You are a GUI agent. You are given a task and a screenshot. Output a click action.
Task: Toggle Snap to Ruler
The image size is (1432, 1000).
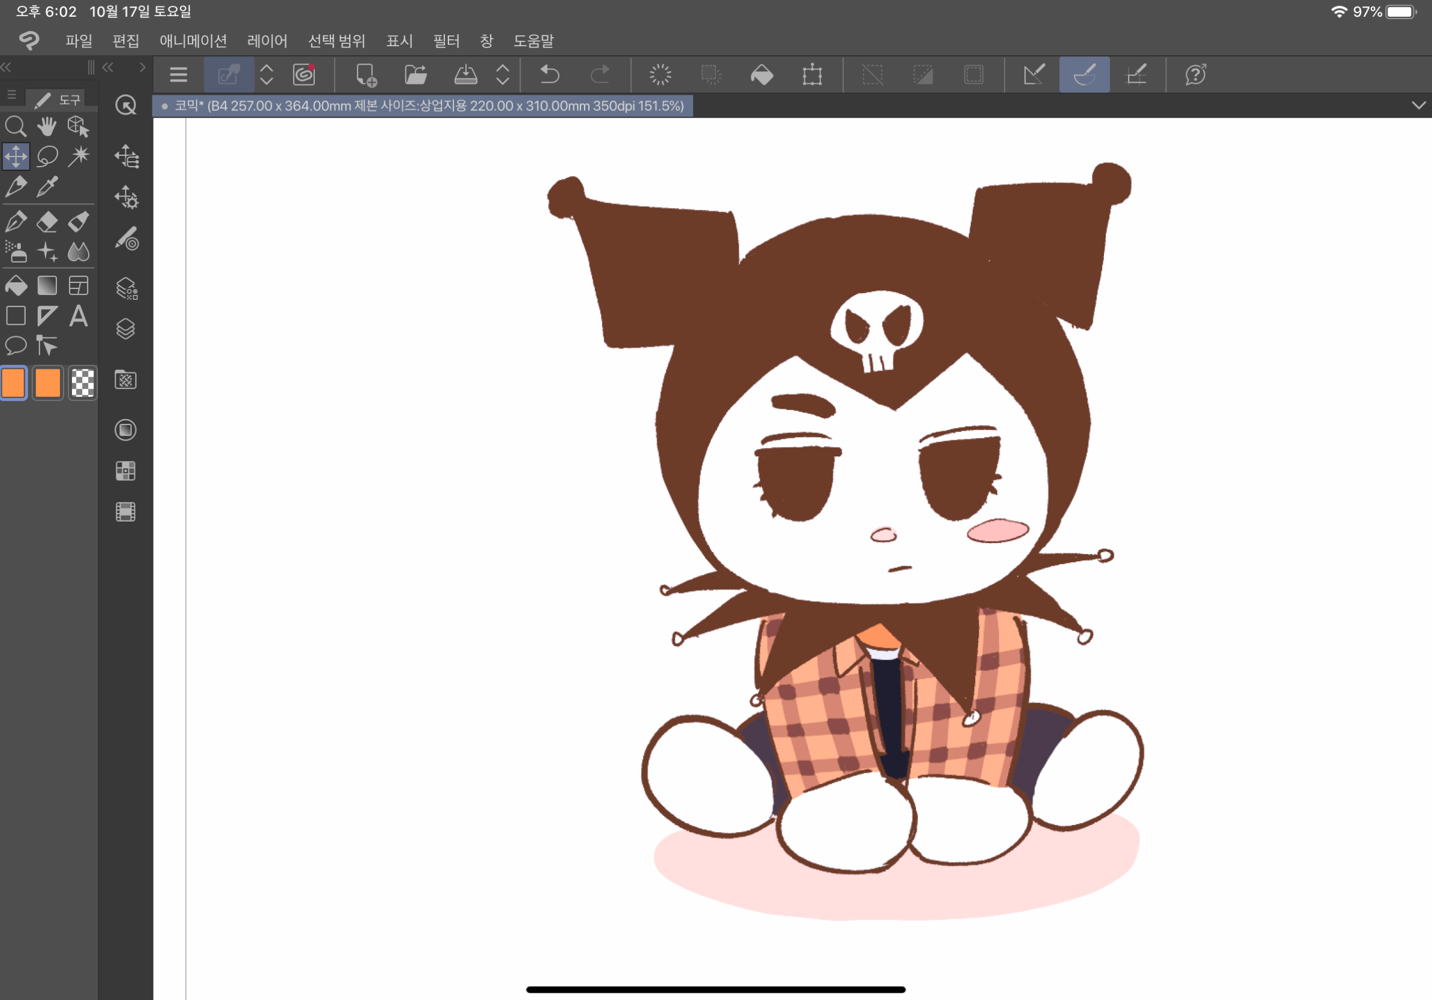pyautogui.click(x=1034, y=75)
